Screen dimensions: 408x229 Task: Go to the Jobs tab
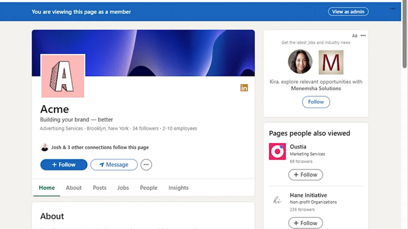tap(123, 188)
